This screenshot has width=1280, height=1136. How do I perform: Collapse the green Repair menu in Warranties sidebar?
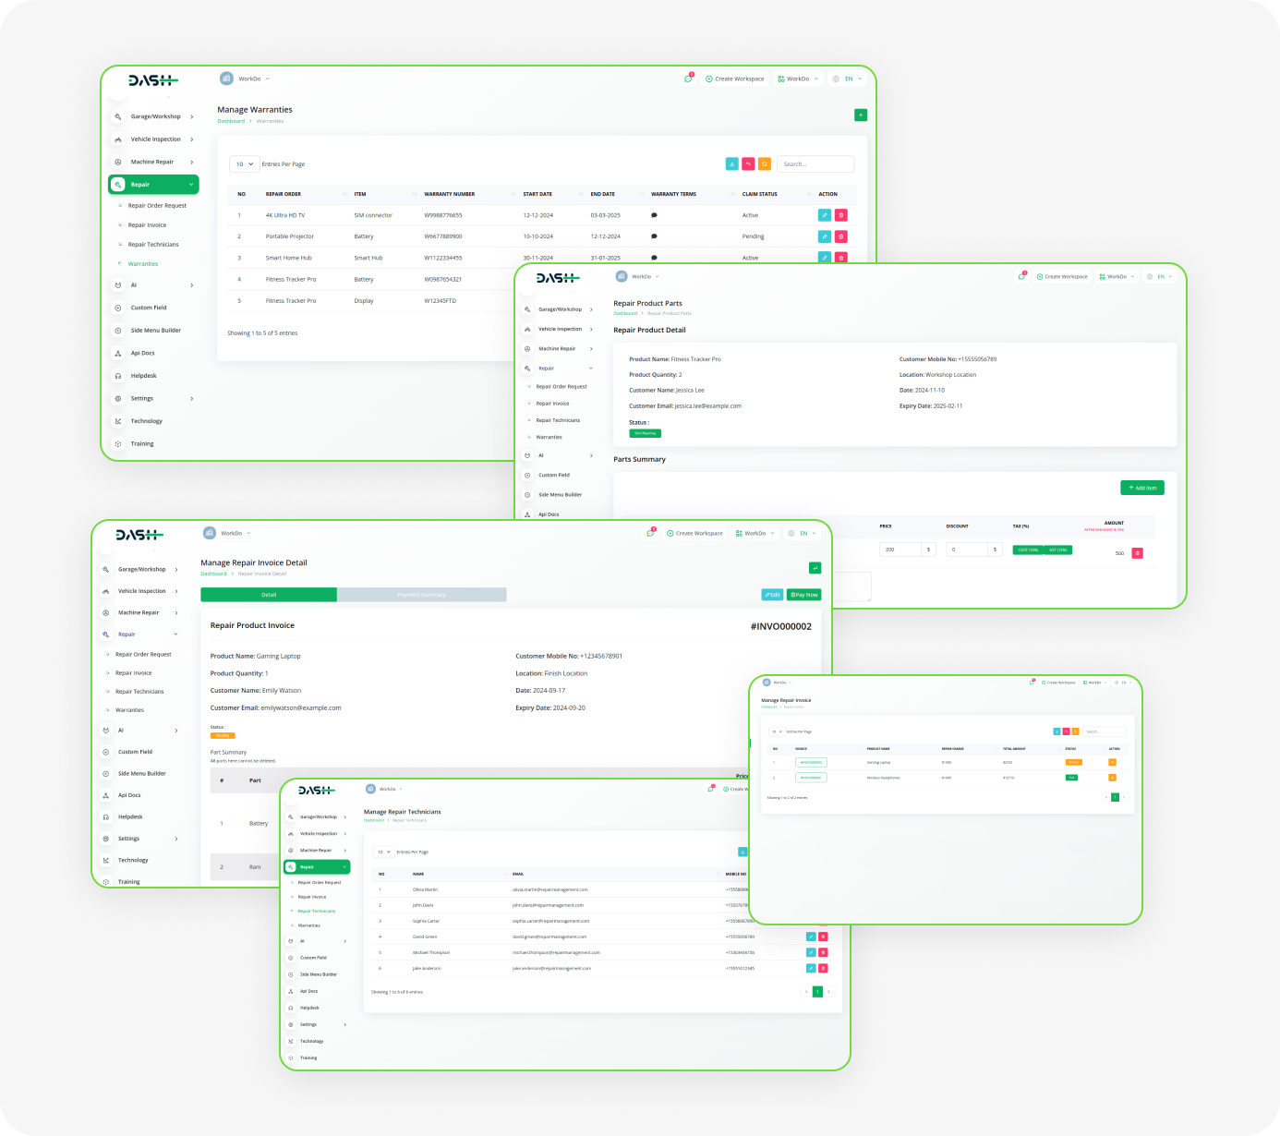pos(153,185)
